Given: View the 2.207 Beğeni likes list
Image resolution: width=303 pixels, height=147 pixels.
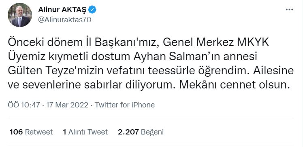Looking at the screenshot, I should coord(141,132).
